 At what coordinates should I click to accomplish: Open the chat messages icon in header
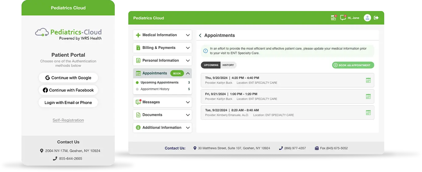click(343, 18)
